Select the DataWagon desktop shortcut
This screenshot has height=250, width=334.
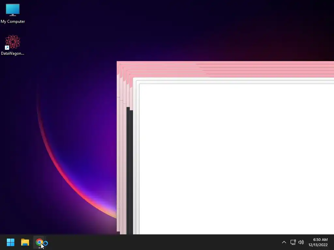13,45
